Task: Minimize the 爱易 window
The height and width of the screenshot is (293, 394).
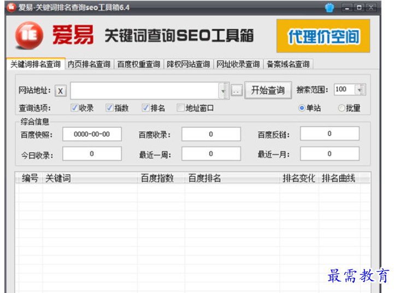Action: [347, 8]
